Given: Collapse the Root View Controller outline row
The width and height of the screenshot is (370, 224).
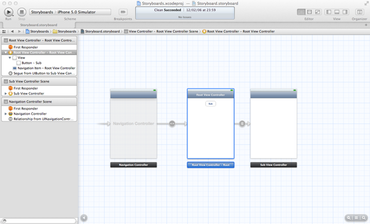Looking at the screenshot, I should point(6,53).
